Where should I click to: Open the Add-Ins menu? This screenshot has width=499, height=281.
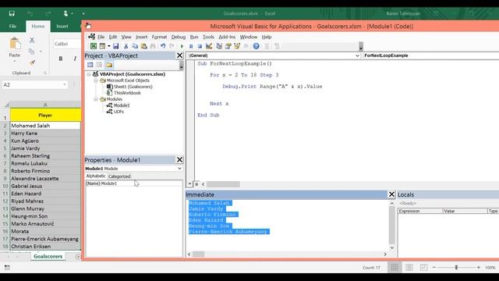point(227,37)
